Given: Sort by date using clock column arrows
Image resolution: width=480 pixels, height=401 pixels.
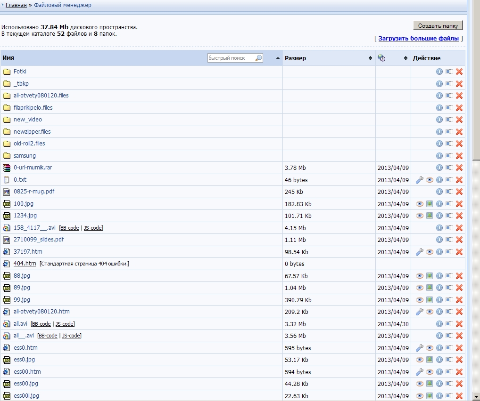Looking at the screenshot, I should tap(406, 58).
